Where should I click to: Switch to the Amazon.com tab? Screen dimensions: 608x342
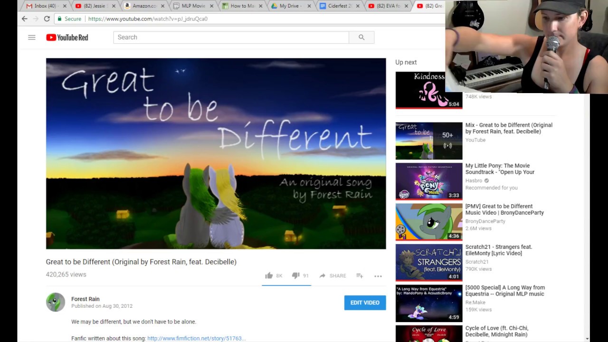point(142,6)
